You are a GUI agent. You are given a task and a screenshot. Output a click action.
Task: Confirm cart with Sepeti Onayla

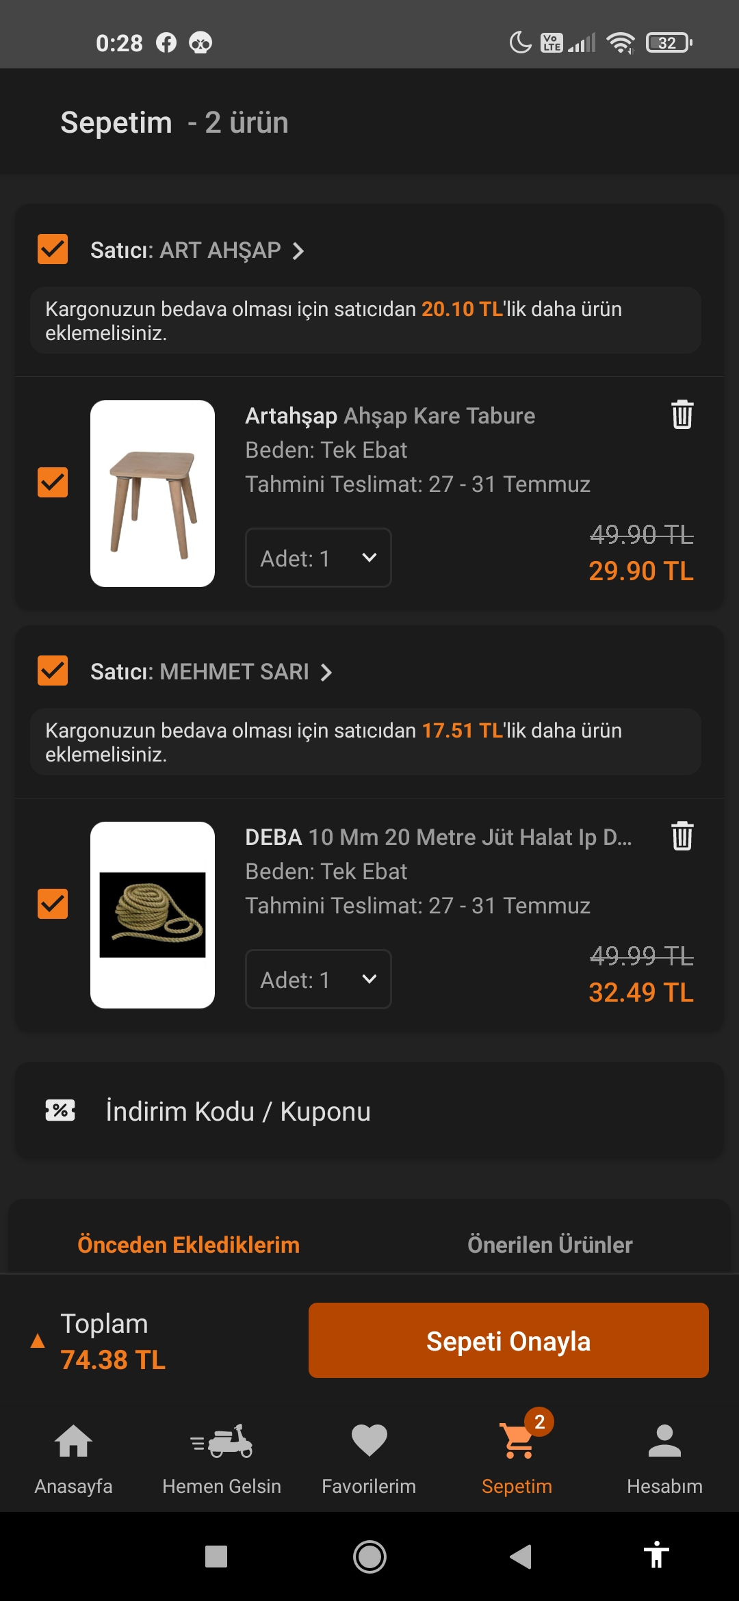click(x=508, y=1340)
